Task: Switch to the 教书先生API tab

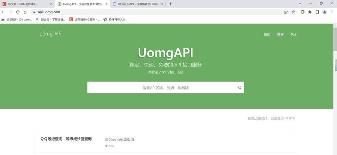Action: coord(138,4)
